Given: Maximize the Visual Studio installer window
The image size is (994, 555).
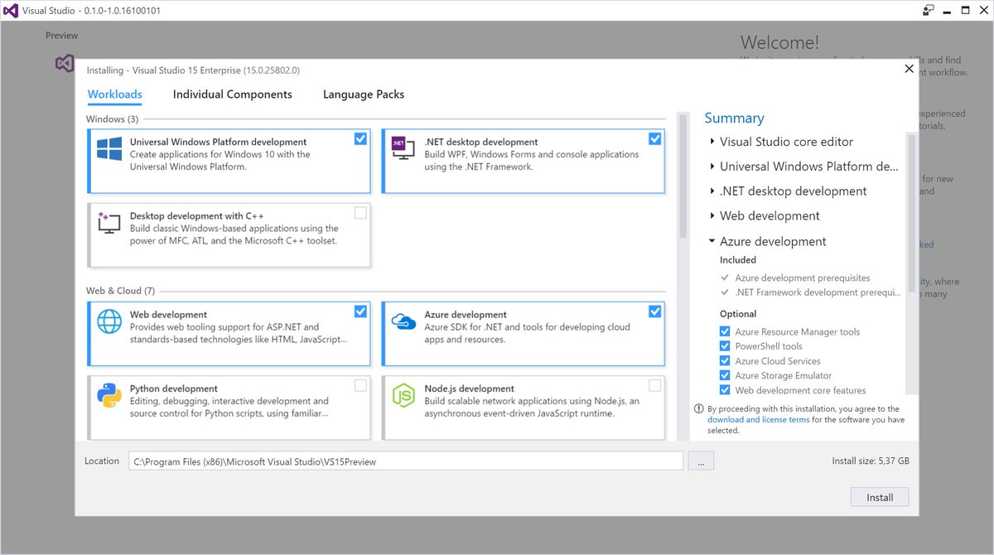Looking at the screenshot, I should pyautogui.click(x=965, y=11).
